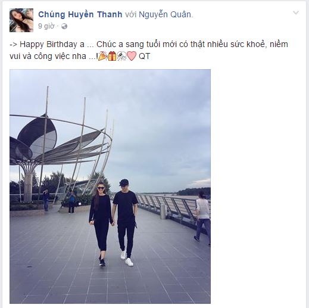
Task: Click the confetti ball emoji
Action: tap(121, 56)
